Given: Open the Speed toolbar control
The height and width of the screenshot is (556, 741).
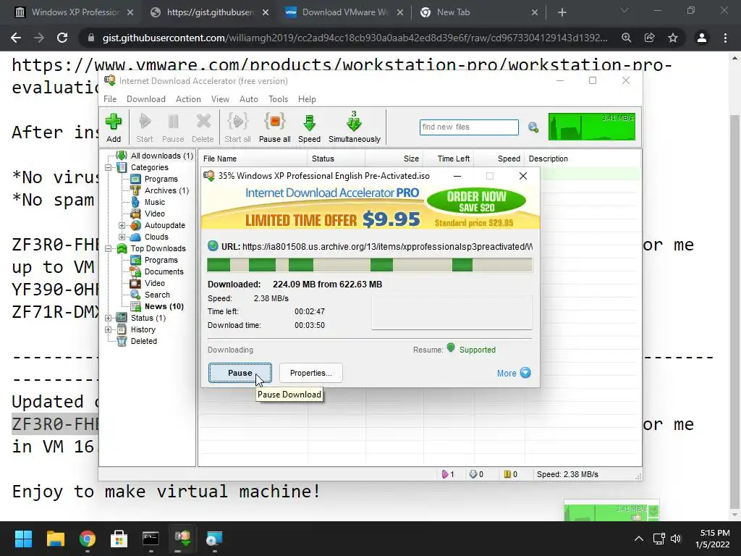Looking at the screenshot, I should click(x=309, y=127).
